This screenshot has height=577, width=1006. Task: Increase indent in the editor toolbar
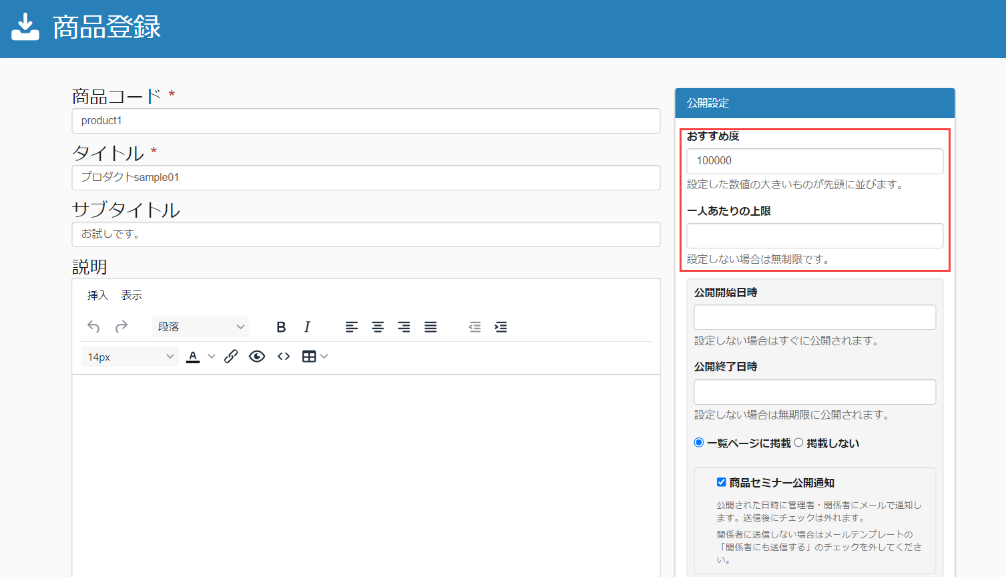pyautogui.click(x=501, y=327)
